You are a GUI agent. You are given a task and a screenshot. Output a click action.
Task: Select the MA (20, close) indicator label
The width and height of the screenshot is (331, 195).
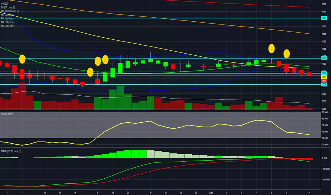[7, 15]
